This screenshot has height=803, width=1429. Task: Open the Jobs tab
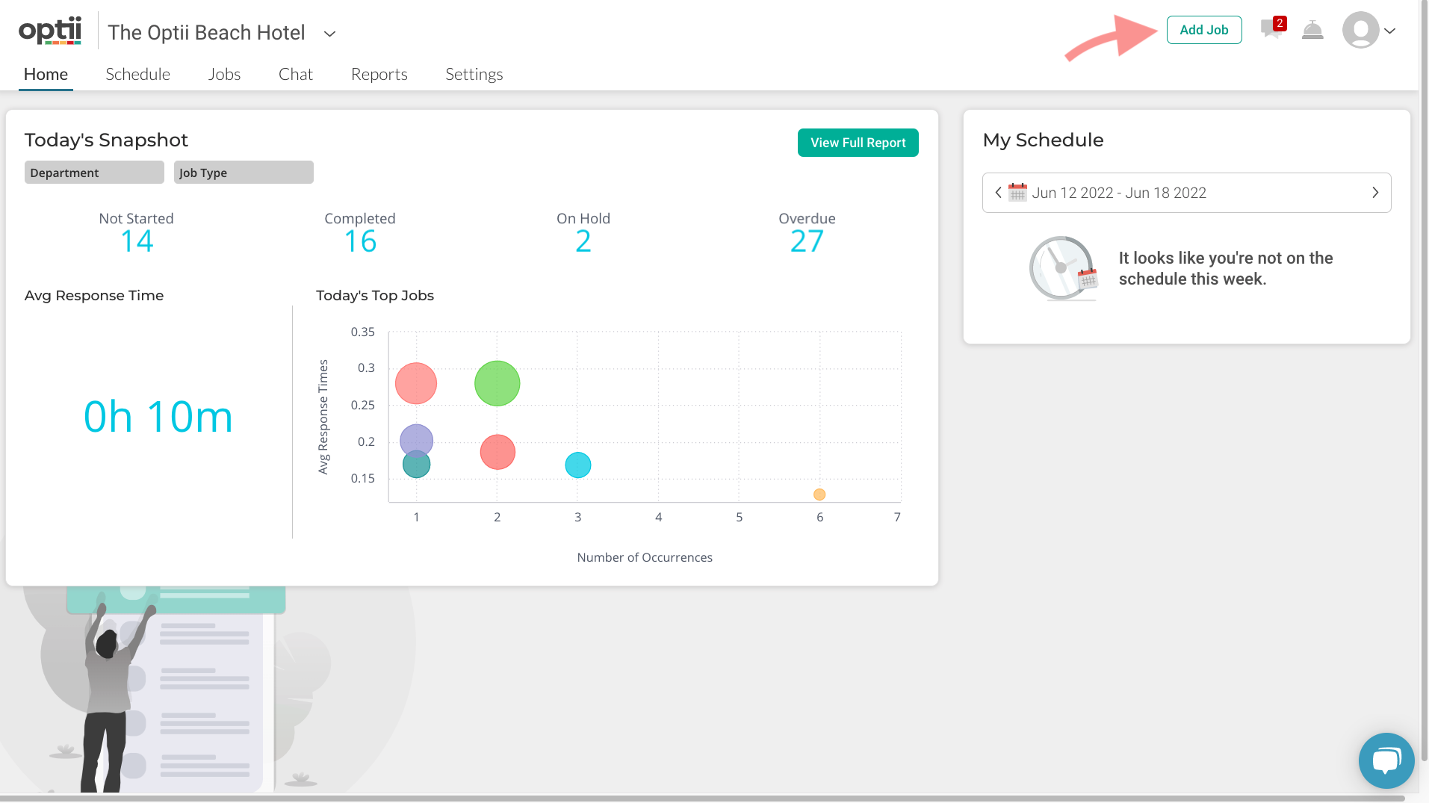[224, 74]
